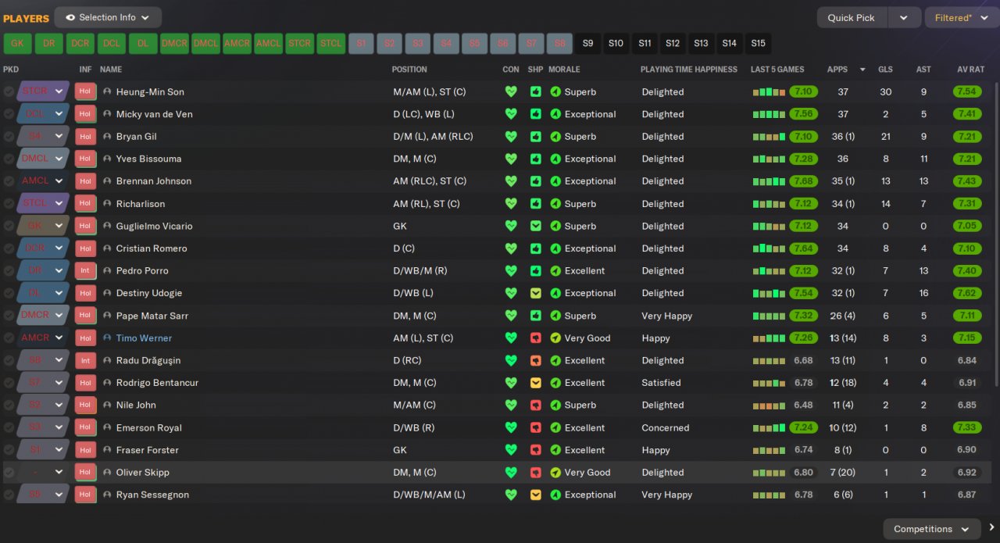Click Emerson Royal's Concerned happiness text
The image size is (1000, 543).
(666, 427)
